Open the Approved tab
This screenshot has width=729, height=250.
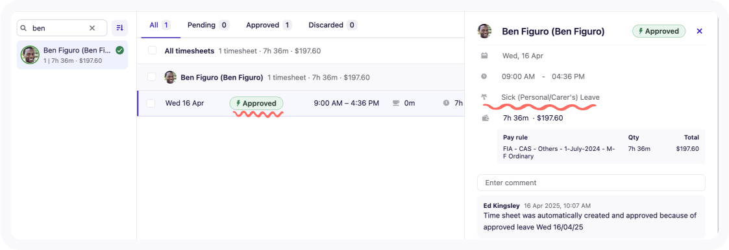[269, 25]
